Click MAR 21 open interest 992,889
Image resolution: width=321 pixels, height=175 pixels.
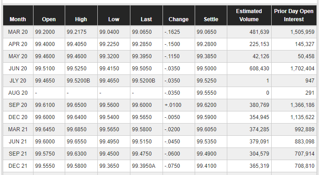pos(305,129)
